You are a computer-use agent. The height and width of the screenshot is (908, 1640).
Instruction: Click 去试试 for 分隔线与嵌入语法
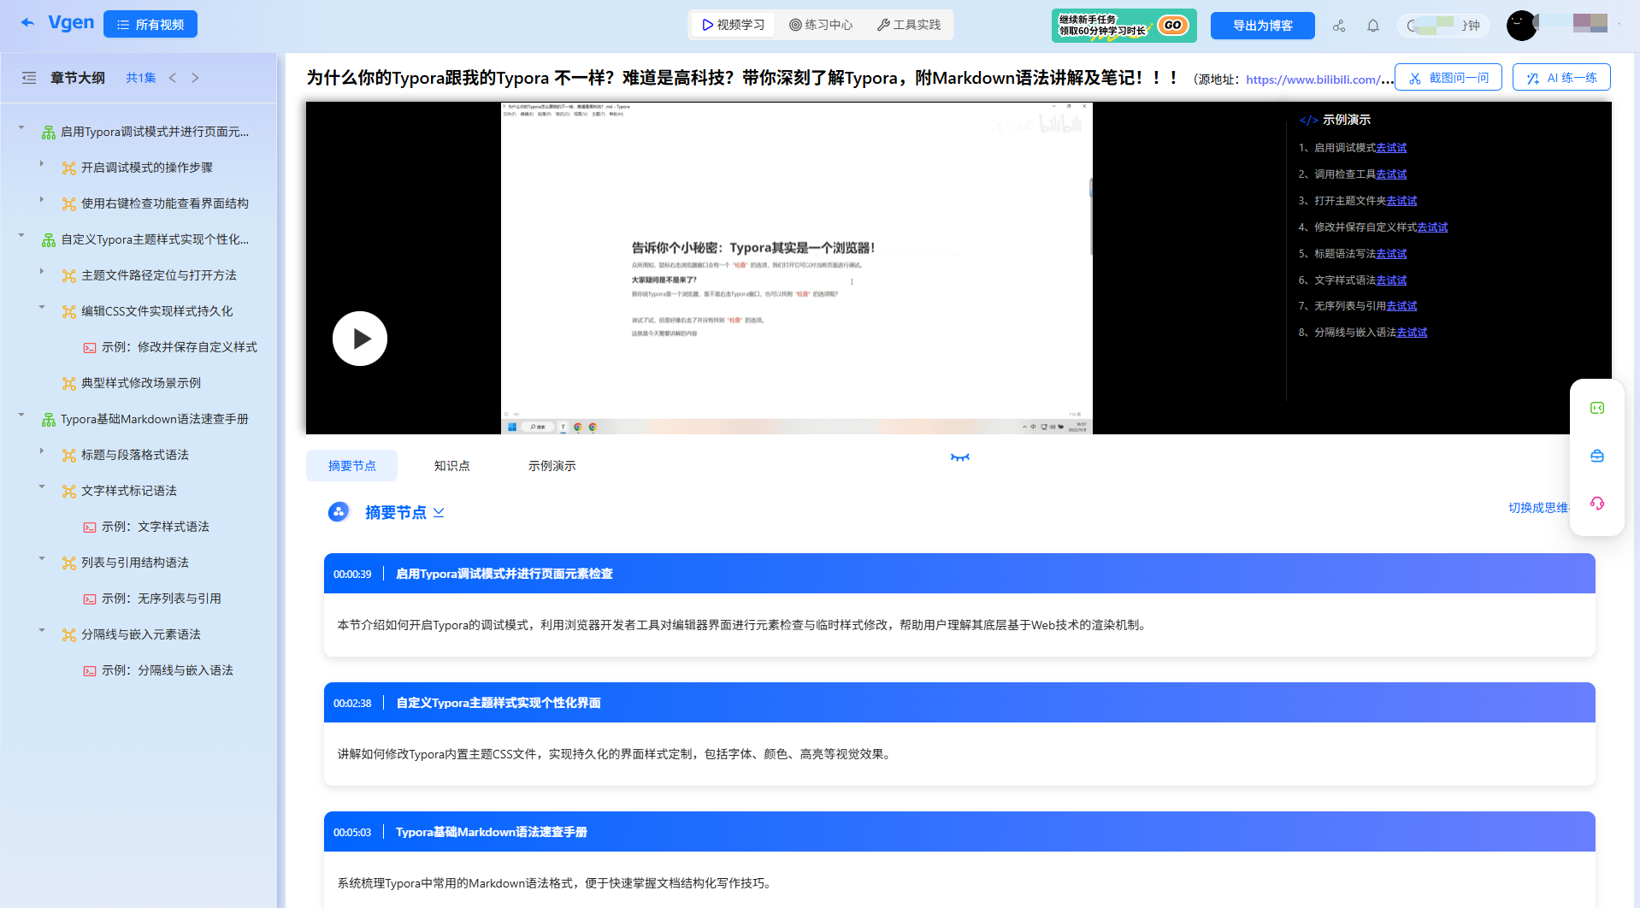pos(1412,333)
